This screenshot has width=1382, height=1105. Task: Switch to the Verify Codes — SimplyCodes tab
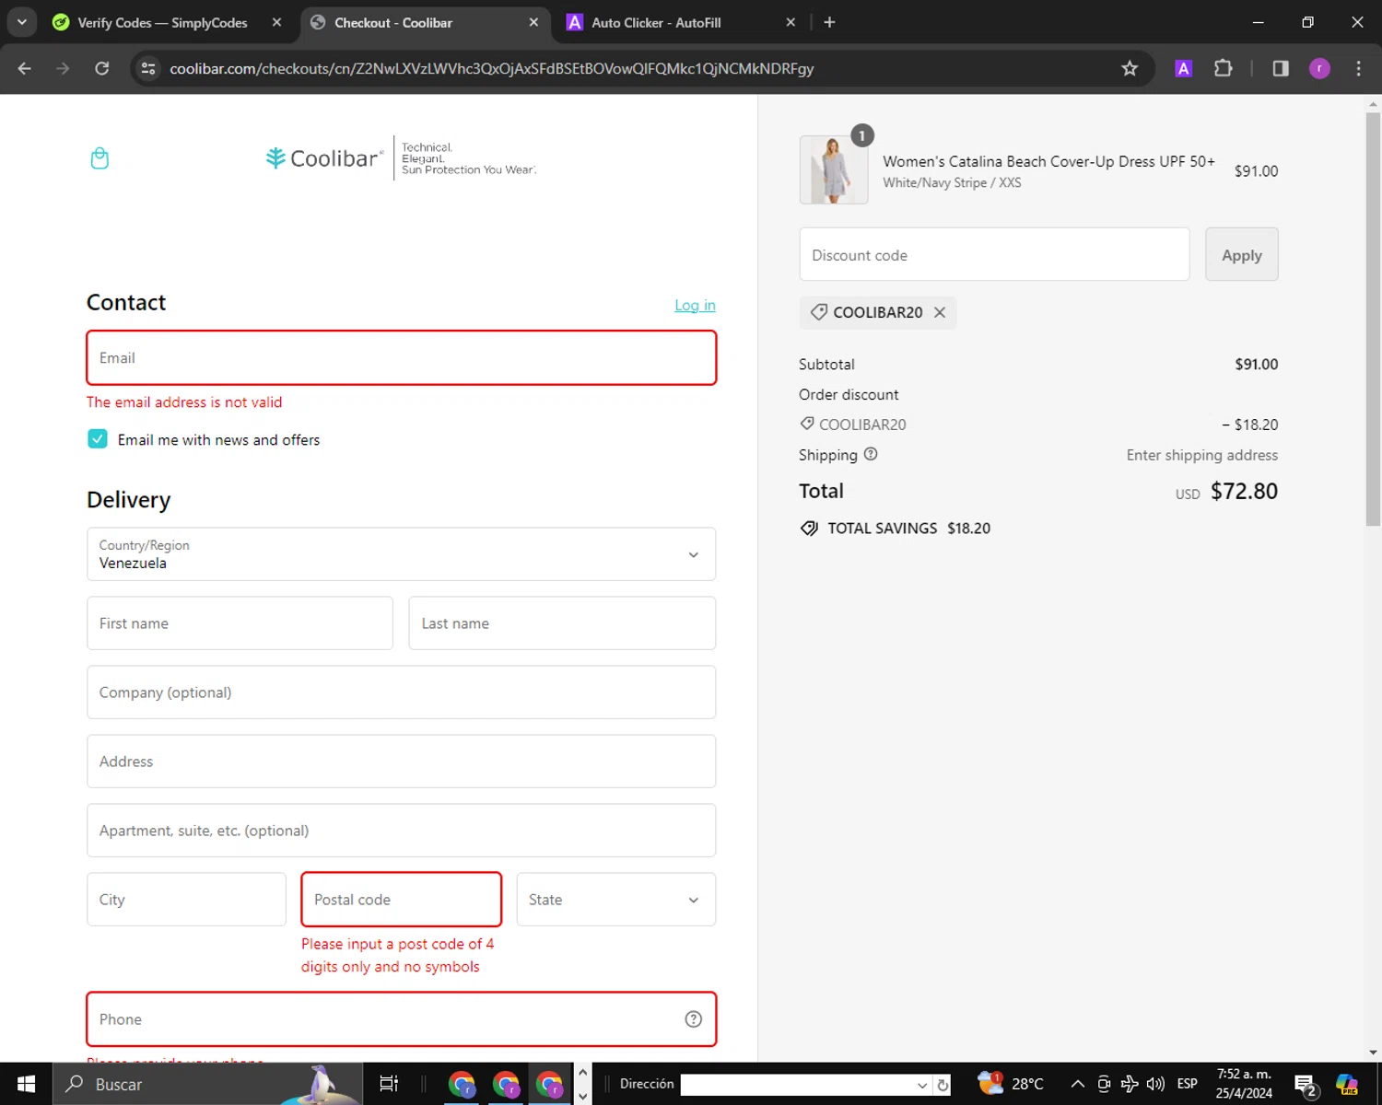point(162,22)
